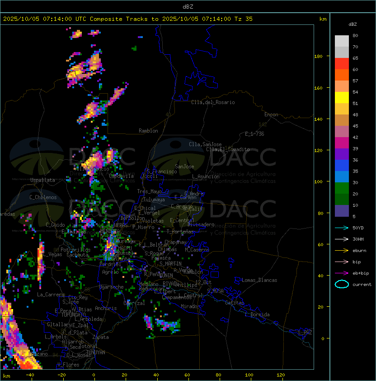Viewport: 376px width, 381px height.
Task: Click the Anchoris label
Action: pos(106,308)
